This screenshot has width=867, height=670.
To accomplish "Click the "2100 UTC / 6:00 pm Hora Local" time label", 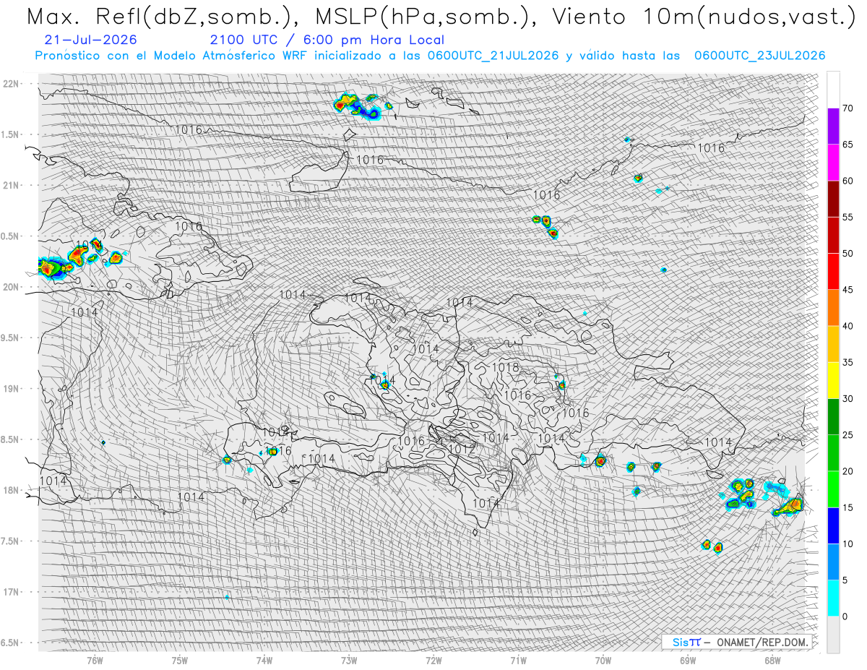I will tap(327, 40).
